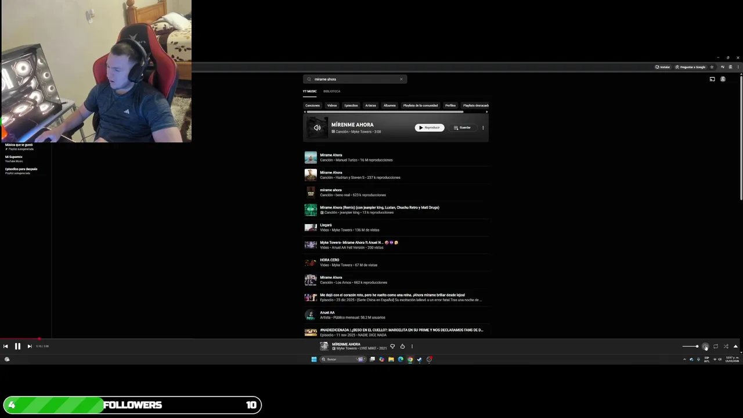
Task: Open the "Música que te gustó" playlist
Action: coord(19,146)
